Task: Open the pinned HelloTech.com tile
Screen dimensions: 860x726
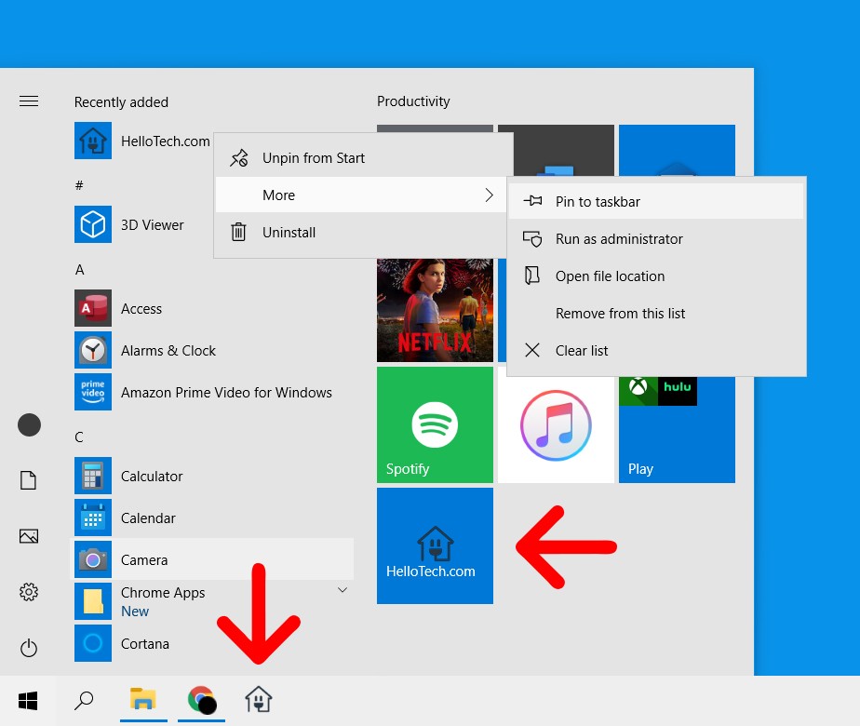Action: click(435, 545)
